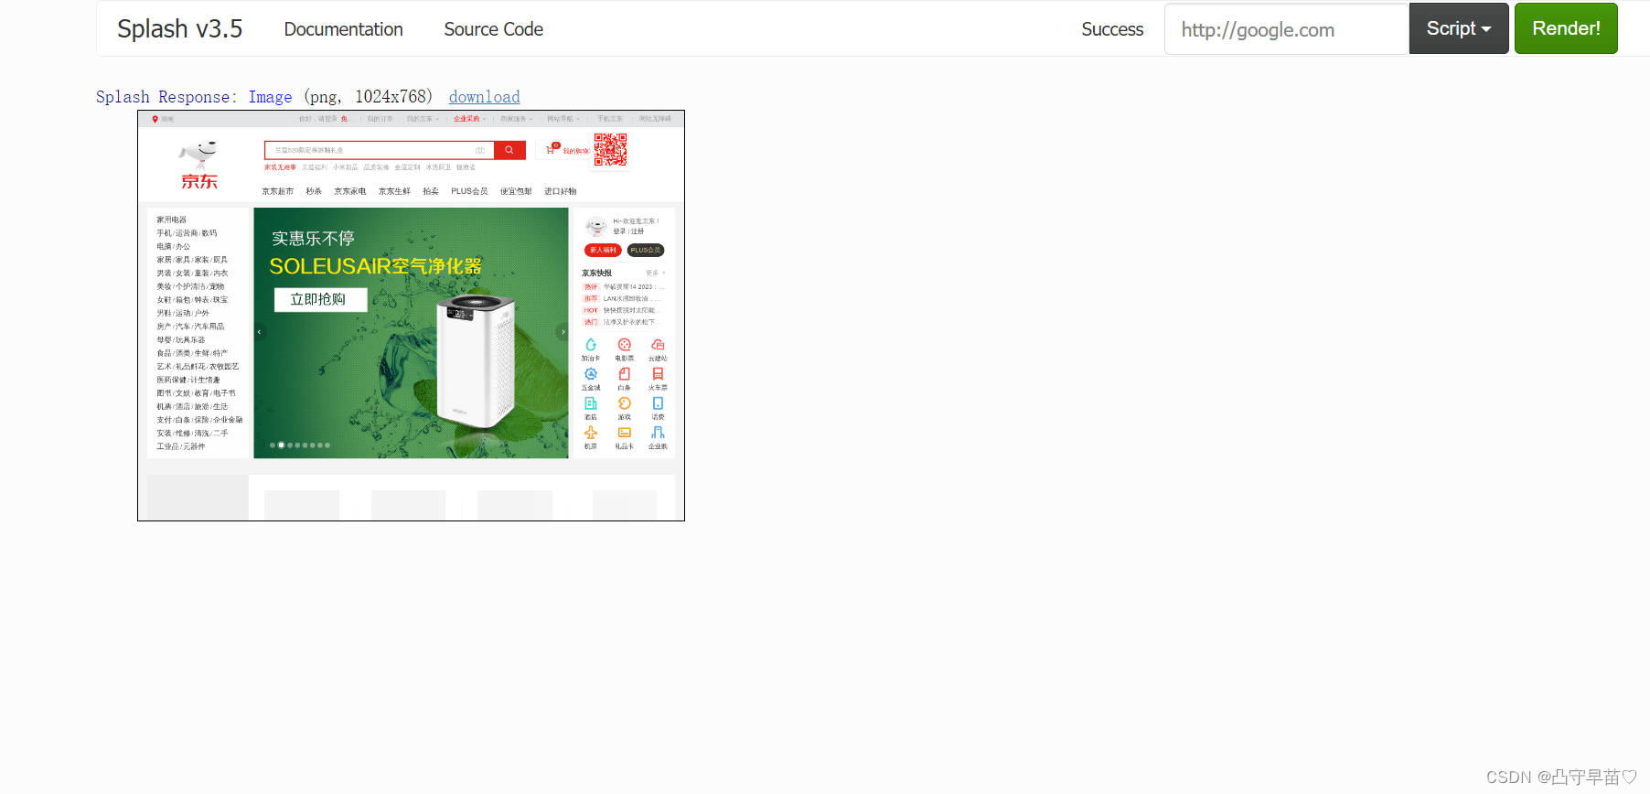Click the 工业品/元器件 category row
The image size is (1650, 794).
pos(180,446)
